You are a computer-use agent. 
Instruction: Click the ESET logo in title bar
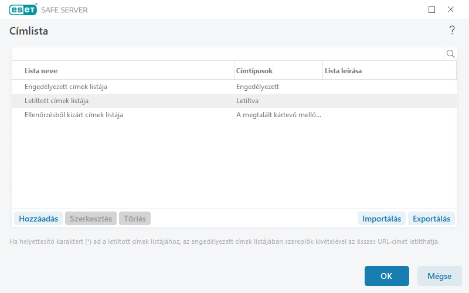pos(23,9)
